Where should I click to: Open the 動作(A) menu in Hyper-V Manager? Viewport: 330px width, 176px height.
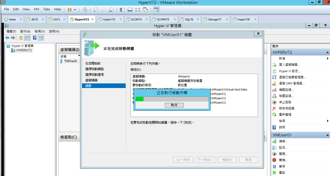26,31
